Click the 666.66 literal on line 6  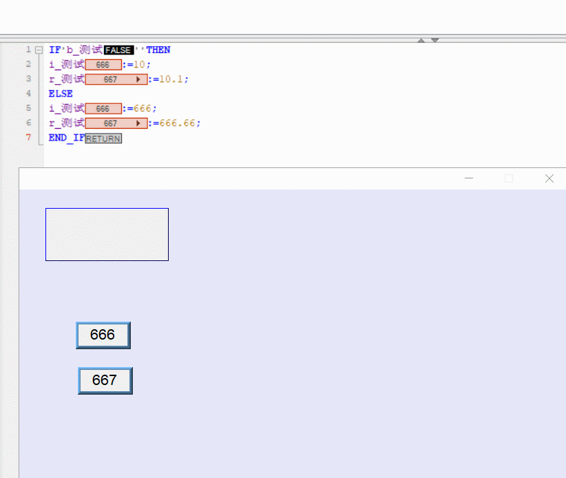pyautogui.click(x=180, y=123)
